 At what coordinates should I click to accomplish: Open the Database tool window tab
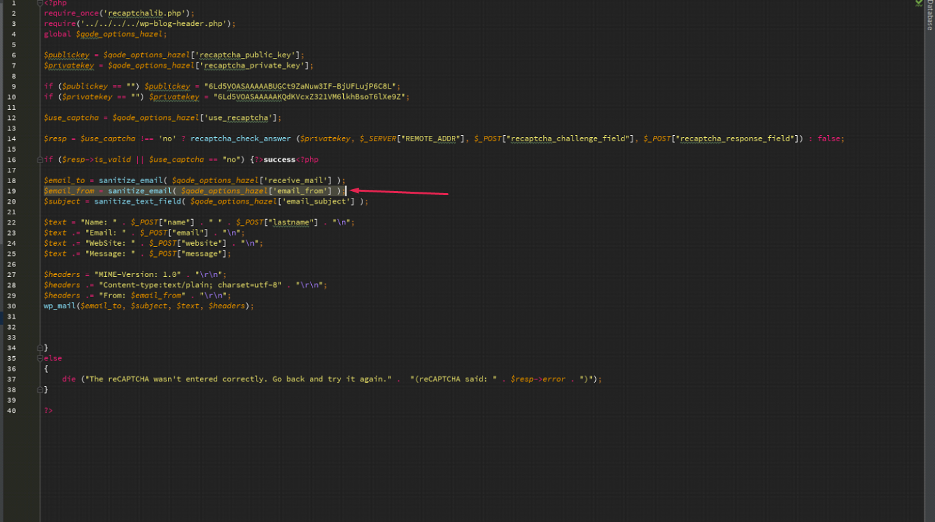coord(930,15)
